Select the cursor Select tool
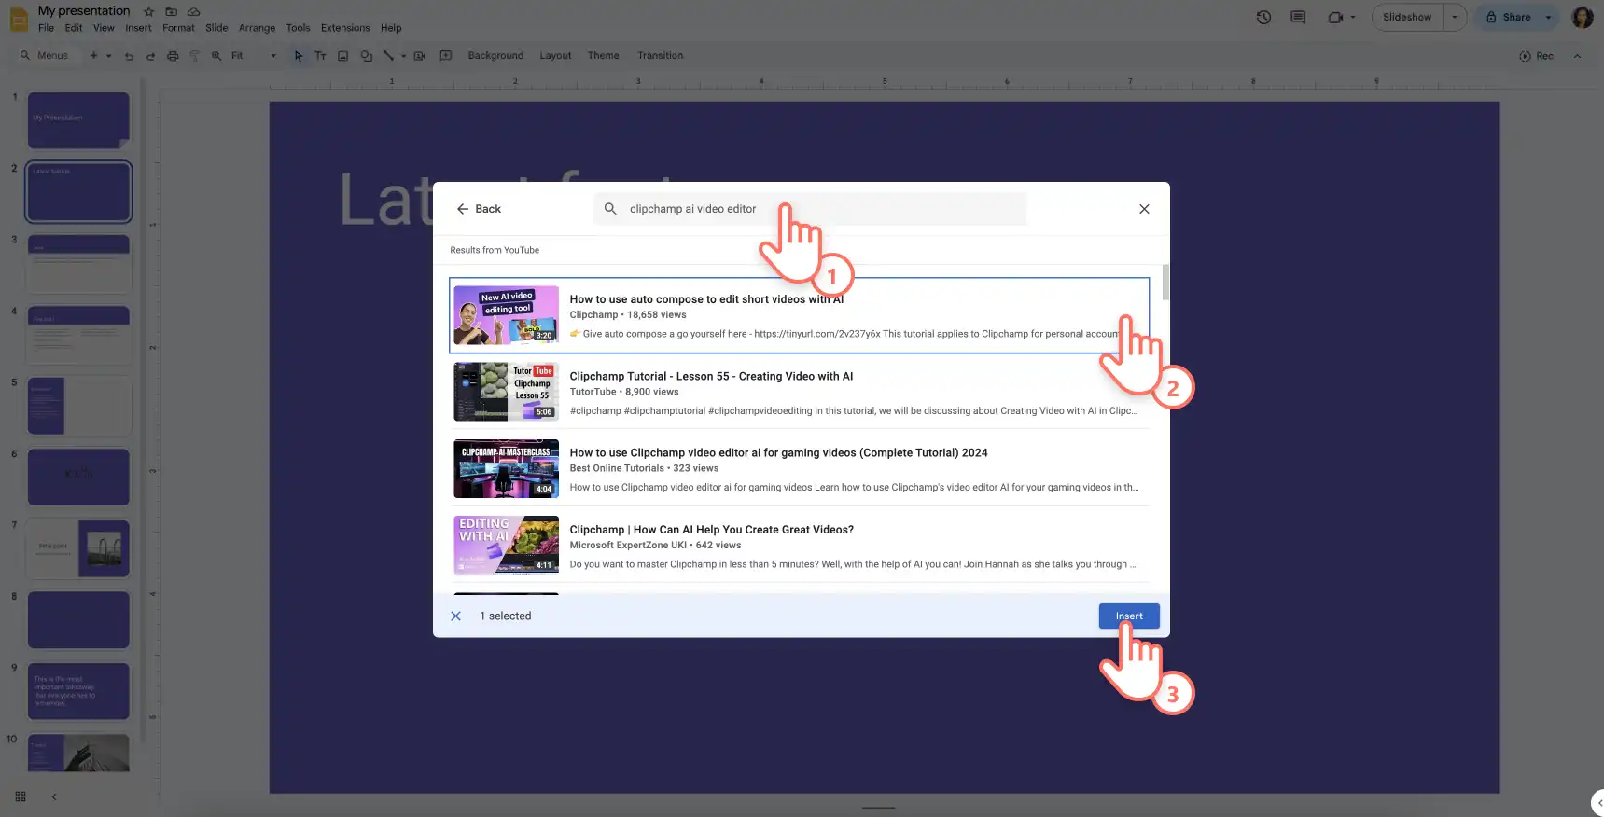This screenshot has width=1604, height=817. 298,56
